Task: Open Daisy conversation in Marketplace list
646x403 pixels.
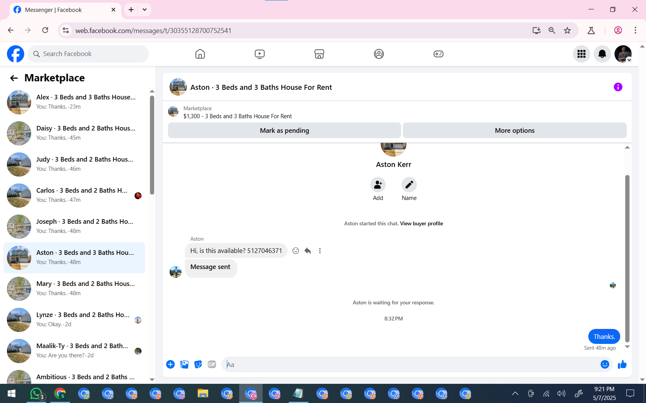Action: pos(74,133)
